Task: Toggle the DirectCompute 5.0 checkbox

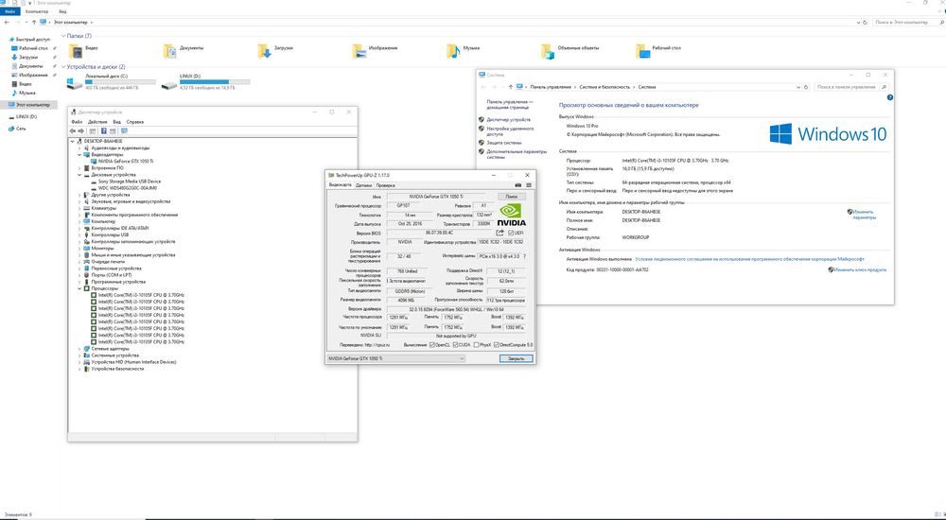Action: pos(496,345)
